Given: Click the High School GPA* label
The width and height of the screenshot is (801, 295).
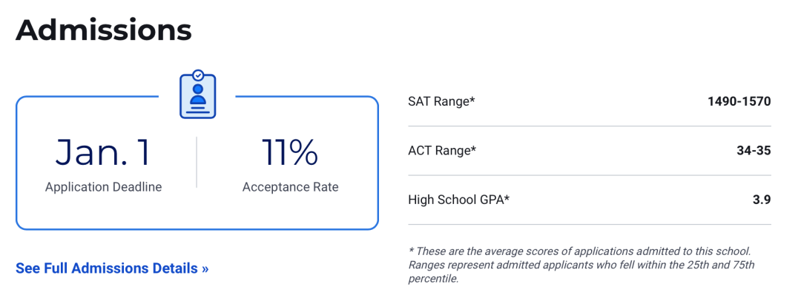Looking at the screenshot, I should pos(459,200).
